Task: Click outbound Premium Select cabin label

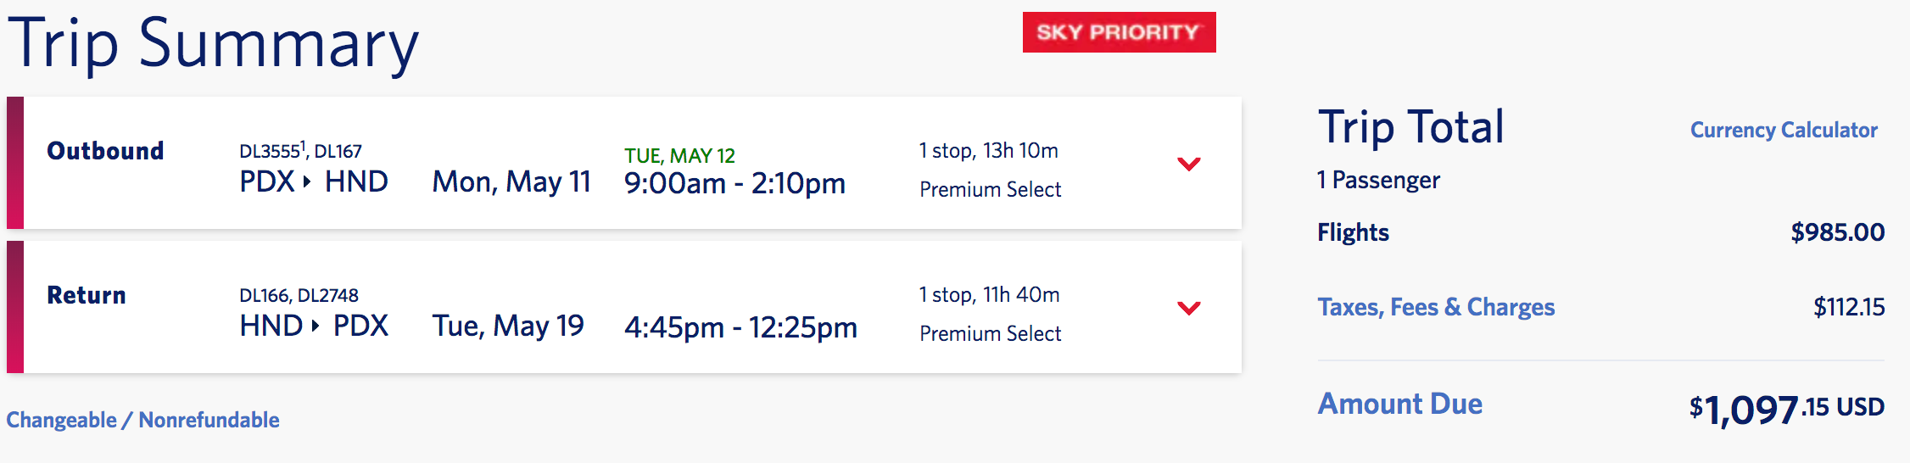Action: (x=990, y=189)
